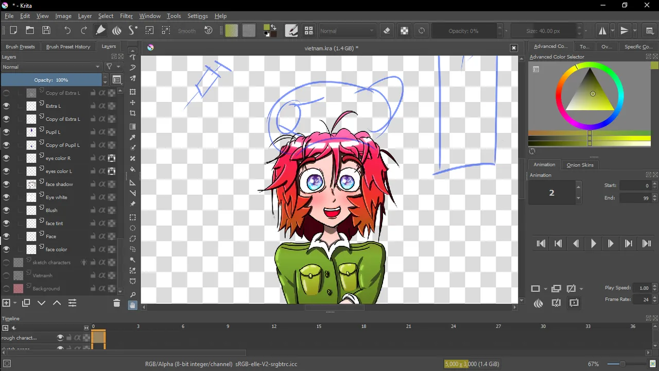Hide the Pupil L layer
Viewport: 659px width, 371px height.
[x=6, y=132]
